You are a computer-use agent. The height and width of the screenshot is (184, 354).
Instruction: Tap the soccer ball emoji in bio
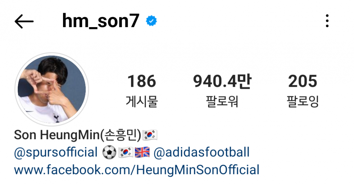109,152
